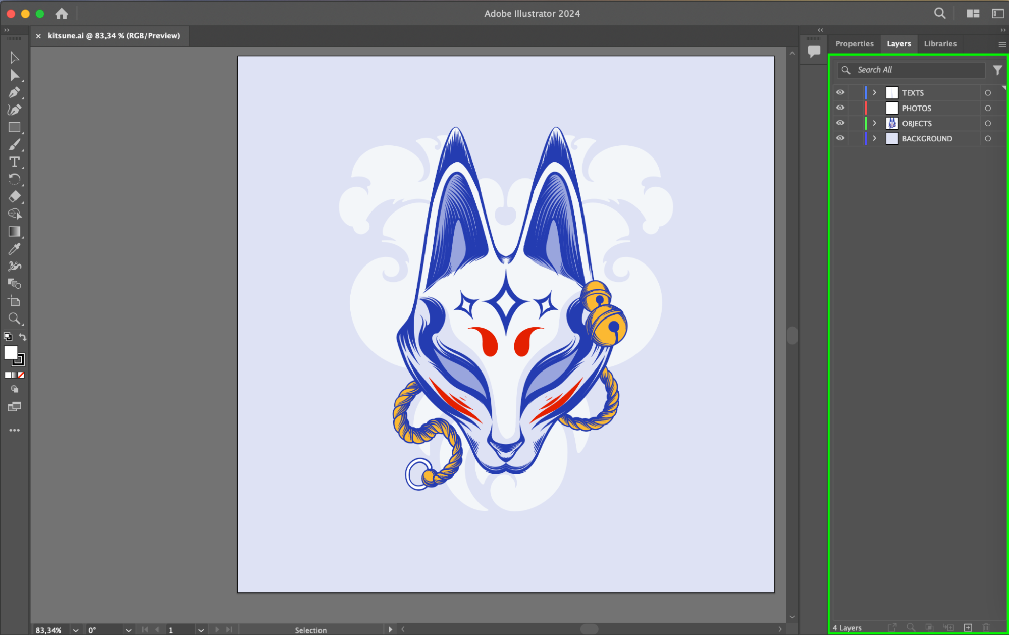Open the zoom level dropdown

point(76,630)
